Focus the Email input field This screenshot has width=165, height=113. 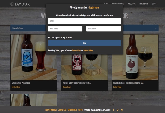point(84,21)
